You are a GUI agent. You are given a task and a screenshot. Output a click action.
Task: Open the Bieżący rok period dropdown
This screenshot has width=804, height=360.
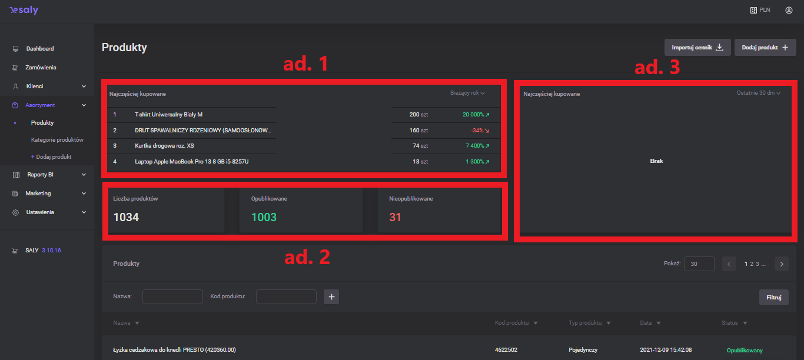point(467,93)
